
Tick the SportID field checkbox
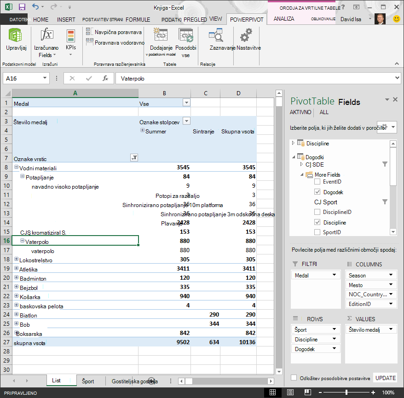point(317,232)
